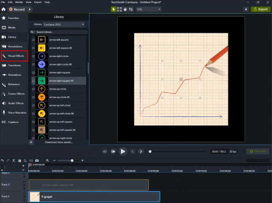Click the copy icon in the timeline toolbar
This screenshot has height=203, width=272.
point(19,161)
